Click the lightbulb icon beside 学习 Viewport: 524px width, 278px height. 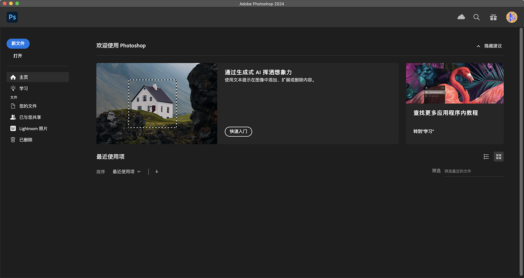coord(13,88)
